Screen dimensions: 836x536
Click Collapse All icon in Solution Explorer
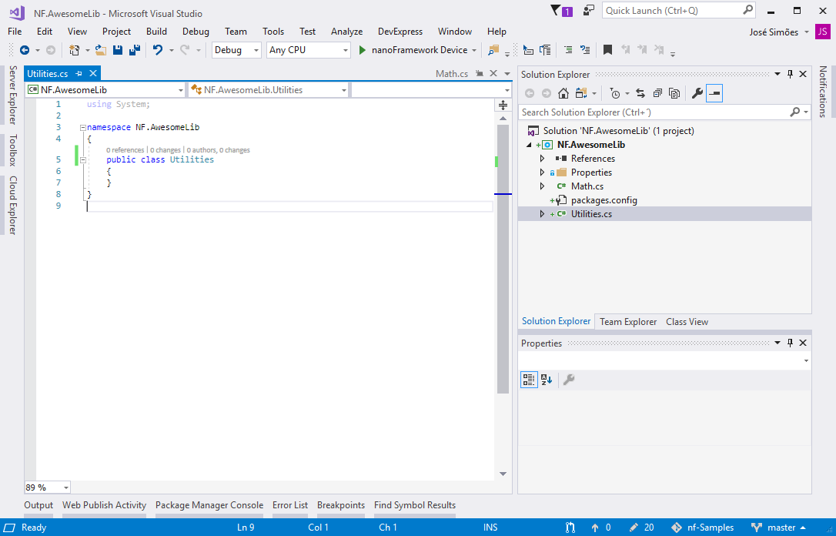(657, 93)
